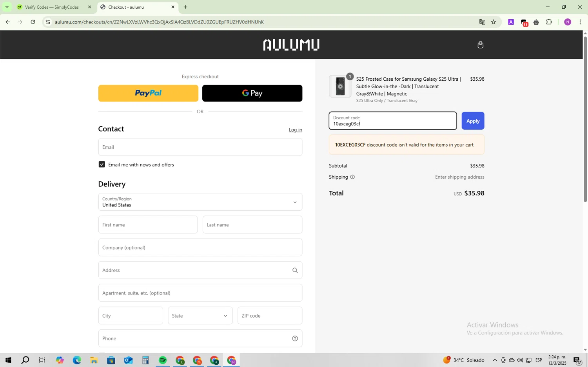
Task: Open the Calculator taskbar icon
Action: 145,360
